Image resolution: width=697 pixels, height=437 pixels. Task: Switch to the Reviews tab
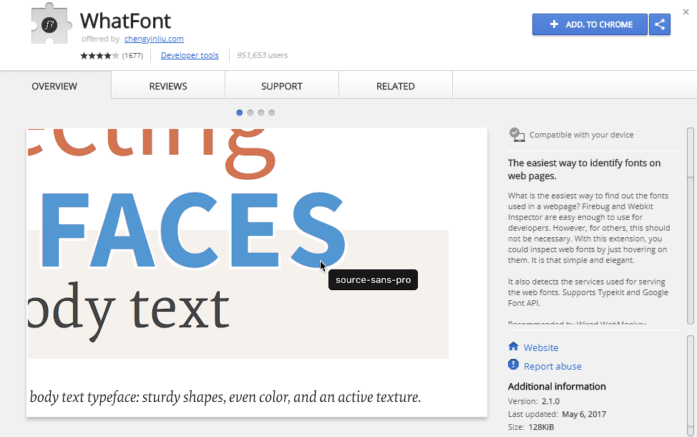click(168, 86)
